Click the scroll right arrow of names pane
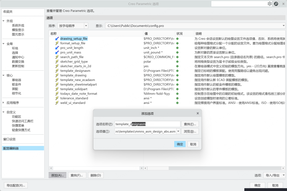The height and width of the screenshot is (191, 287). coord(141,168)
